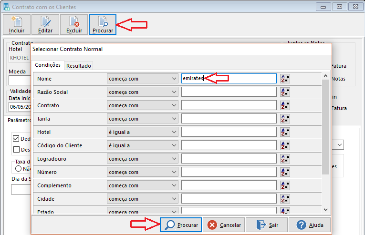Click the Contrato input field
This screenshot has width=365, height=235.
[229, 105]
